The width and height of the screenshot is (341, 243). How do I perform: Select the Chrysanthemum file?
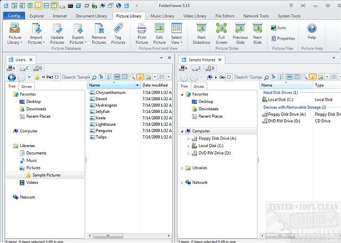[110, 93]
